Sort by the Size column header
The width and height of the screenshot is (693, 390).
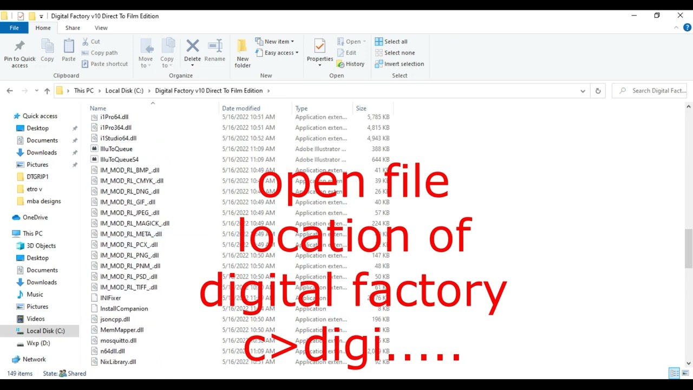[x=361, y=108]
